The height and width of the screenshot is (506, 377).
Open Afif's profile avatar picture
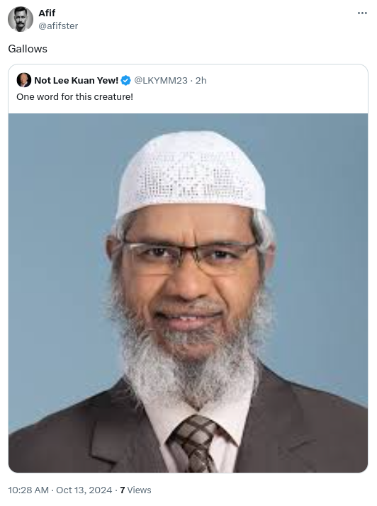pyautogui.click(x=21, y=19)
